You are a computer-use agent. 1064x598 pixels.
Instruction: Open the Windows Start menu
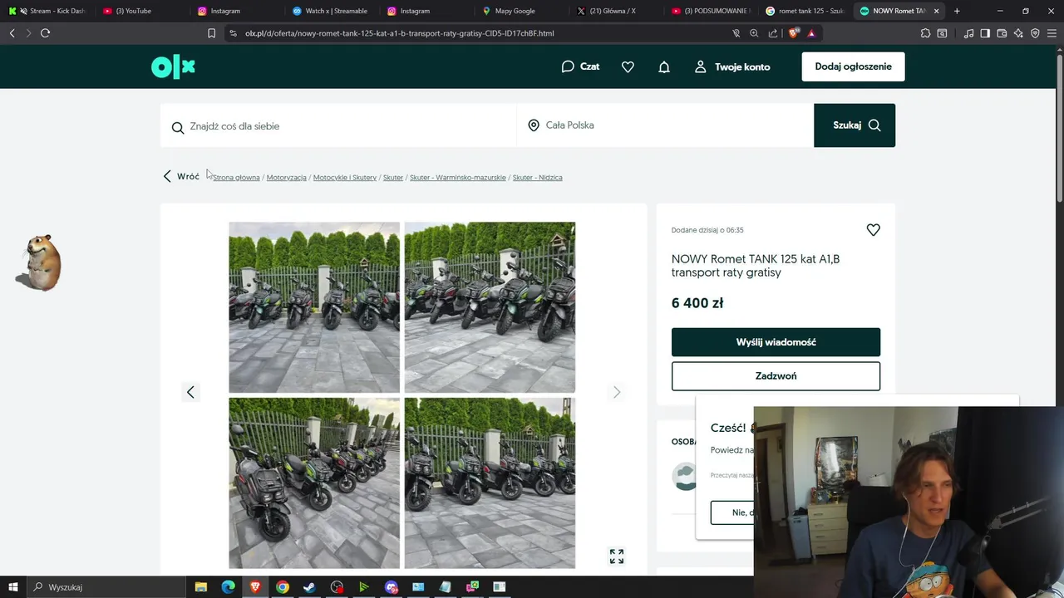[12, 587]
